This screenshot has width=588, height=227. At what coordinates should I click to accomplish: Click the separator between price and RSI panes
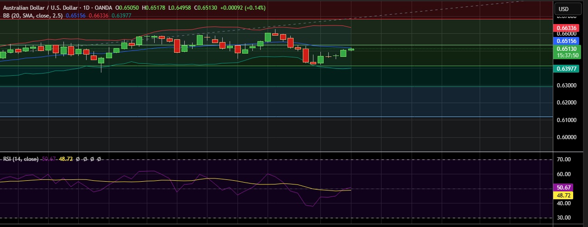(278, 152)
